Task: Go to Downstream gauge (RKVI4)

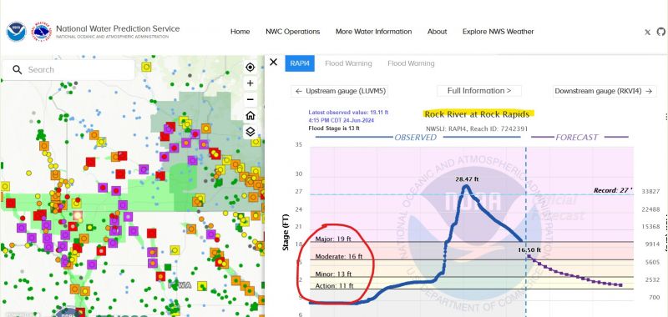Action: [x=605, y=91]
